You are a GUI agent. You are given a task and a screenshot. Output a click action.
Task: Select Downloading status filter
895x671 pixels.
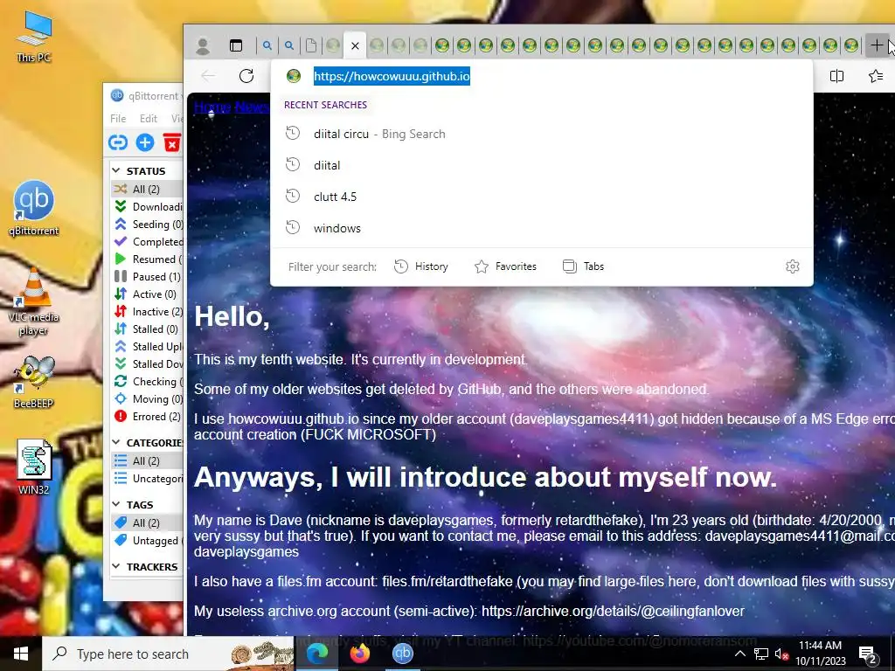(147, 206)
